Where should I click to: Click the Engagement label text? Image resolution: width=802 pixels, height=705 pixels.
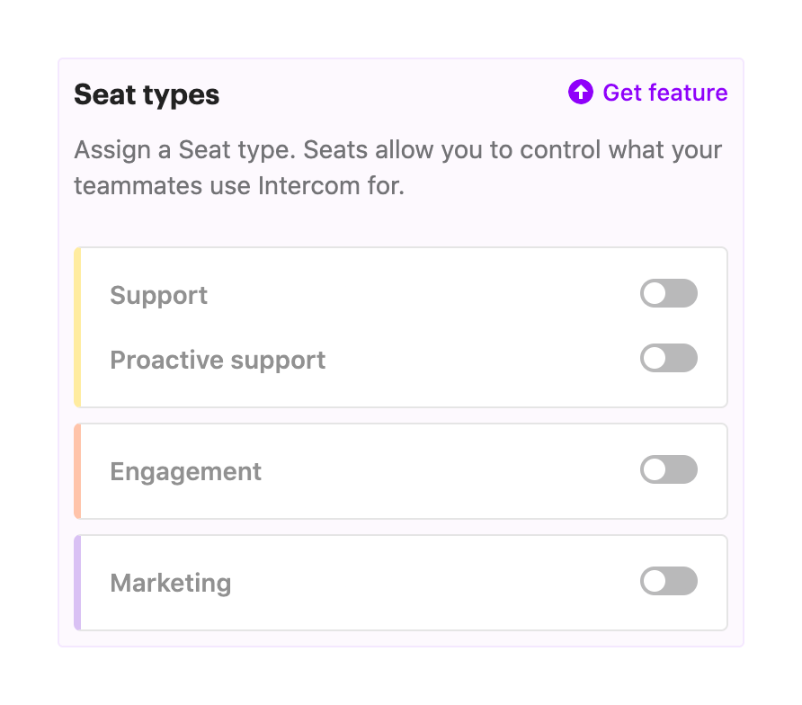[185, 470]
